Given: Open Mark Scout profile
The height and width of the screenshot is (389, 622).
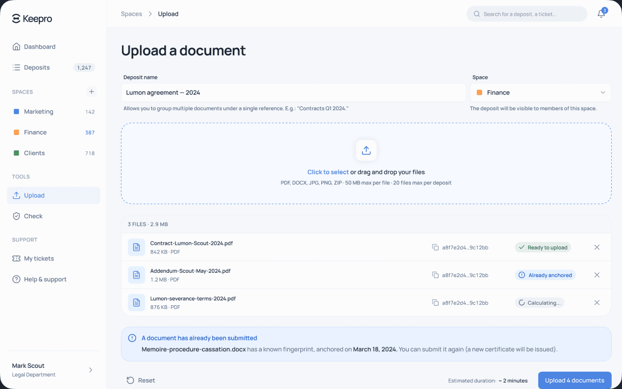Looking at the screenshot, I should point(53,370).
